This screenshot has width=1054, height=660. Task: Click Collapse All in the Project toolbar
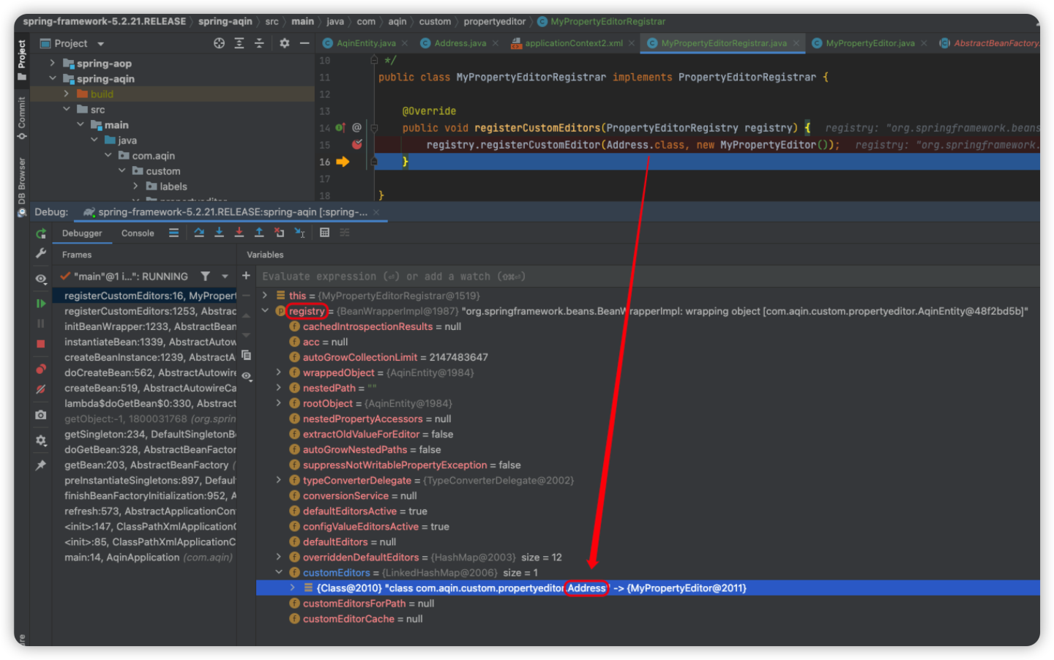[x=259, y=43]
